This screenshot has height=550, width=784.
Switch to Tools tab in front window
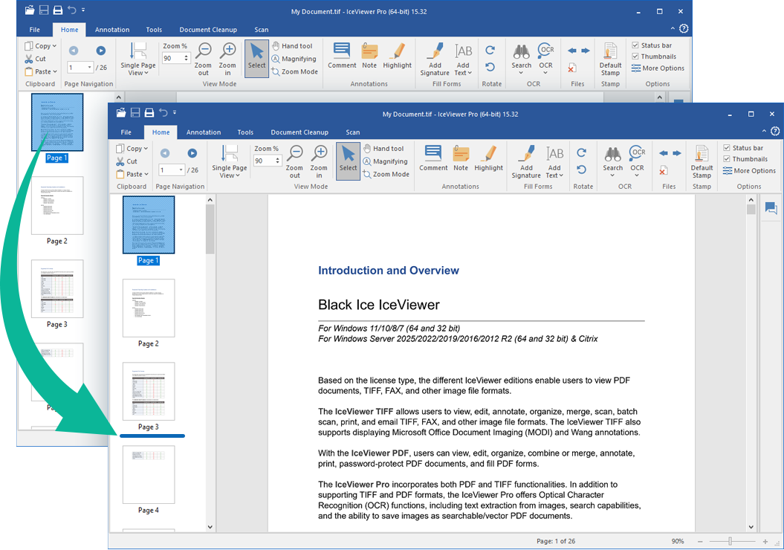point(245,132)
